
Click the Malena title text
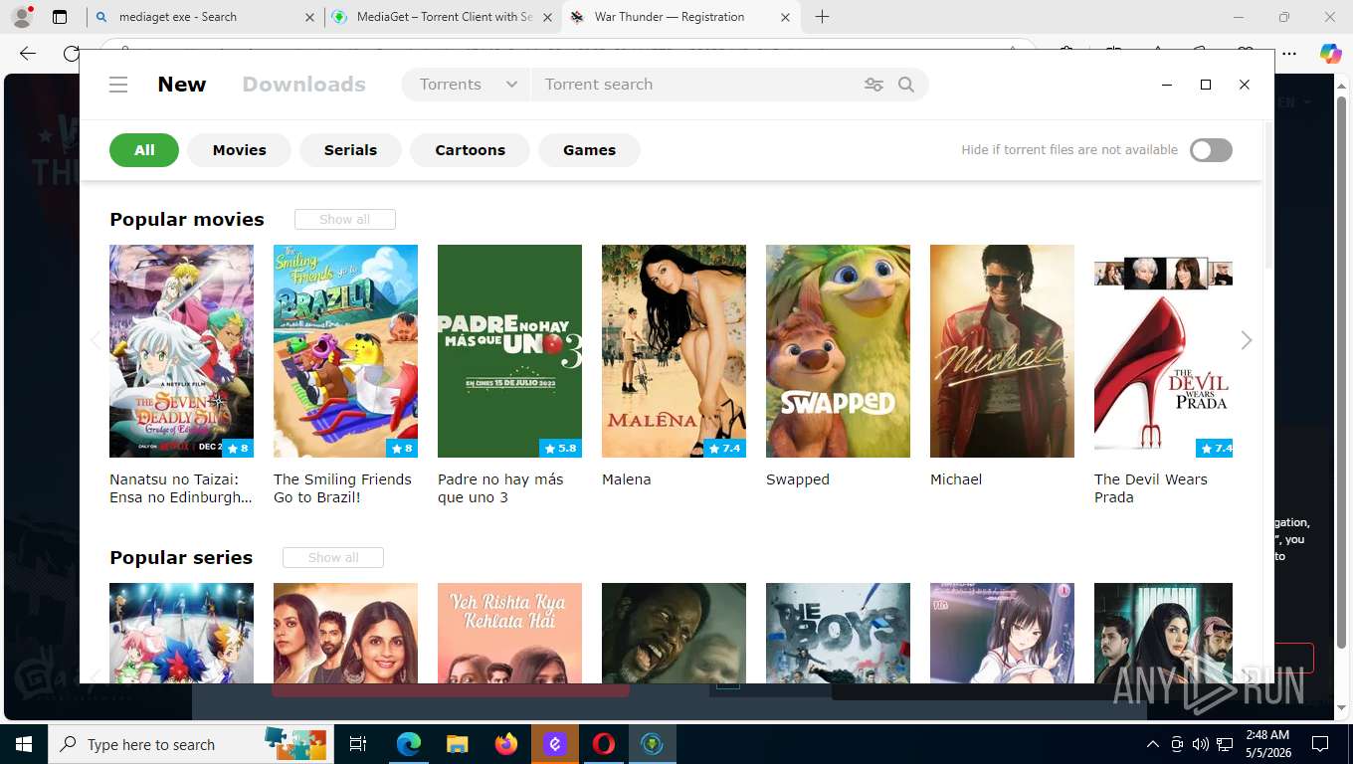pyautogui.click(x=626, y=479)
